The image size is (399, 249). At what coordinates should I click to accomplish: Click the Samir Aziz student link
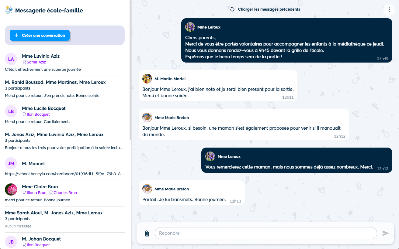36,62
